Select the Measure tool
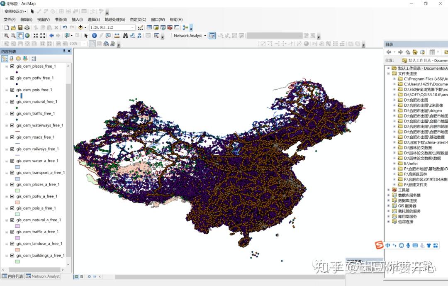The width and height of the screenshot is (448, 286). coord(117,35)
